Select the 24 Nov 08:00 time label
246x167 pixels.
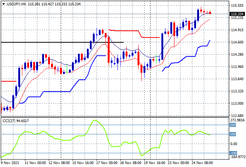click(x=202, y=163)
